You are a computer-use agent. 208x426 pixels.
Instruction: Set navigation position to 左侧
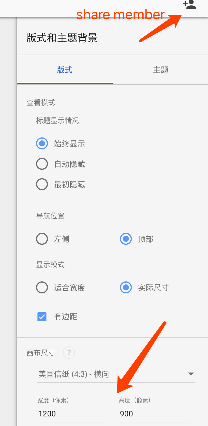click(42, 239)
